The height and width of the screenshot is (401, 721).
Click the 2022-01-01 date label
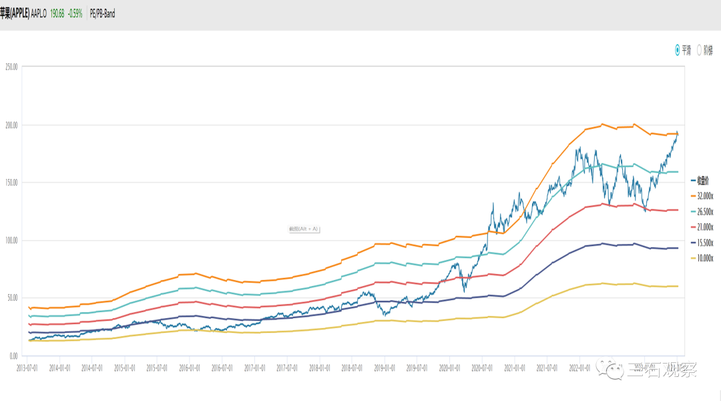579,368
